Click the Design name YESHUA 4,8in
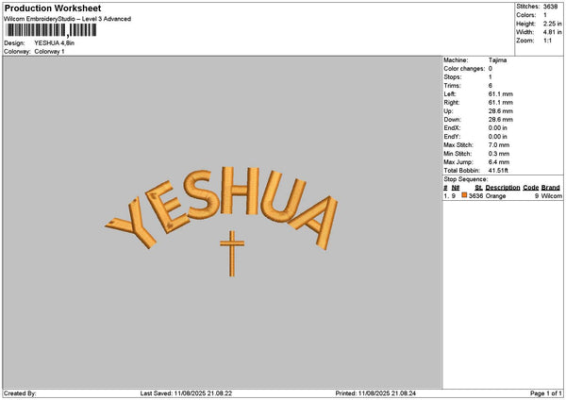Image resolution: width=566 pixels, height=400 pixels. tap(55, 43)
